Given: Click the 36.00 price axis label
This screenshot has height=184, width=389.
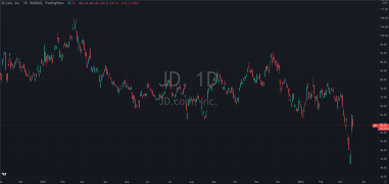Looking at the screenshot, I should tap(384, 177).
